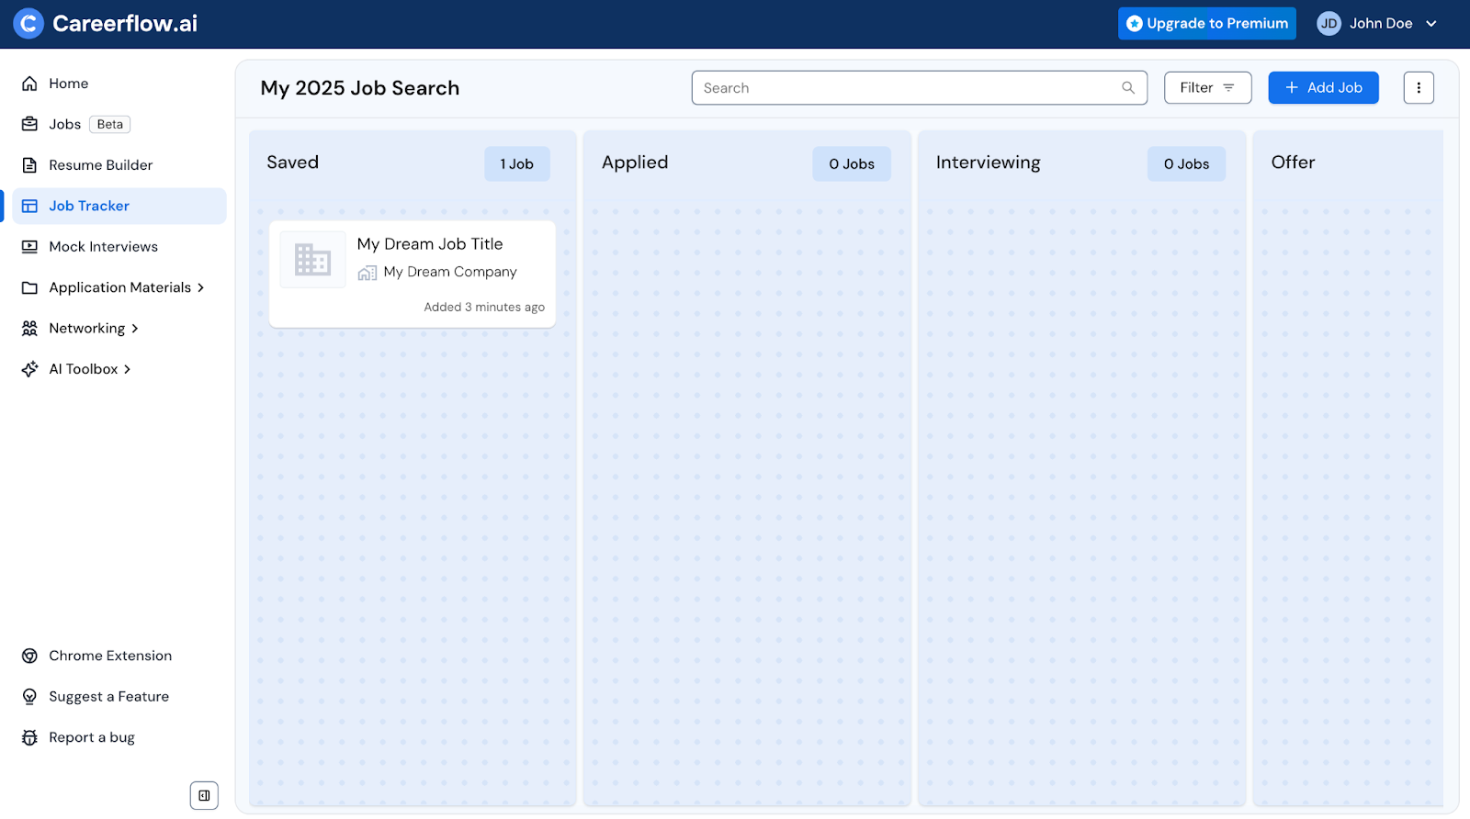This screenshot has height=819, width=1470.
Task: Click the Suggest a Feature lightbulb icon
Action: 30,697
